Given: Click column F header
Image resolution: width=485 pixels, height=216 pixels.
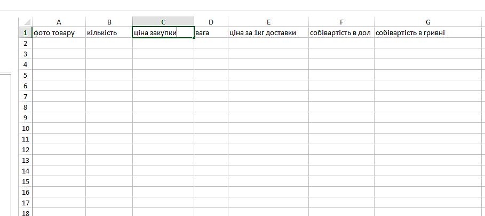Looking at the screenshot, I should coord(341,22).
